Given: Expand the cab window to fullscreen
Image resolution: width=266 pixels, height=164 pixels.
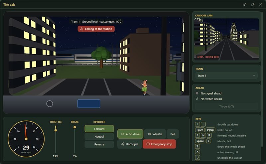Looking at the screenshot, I should [x=245, y=5].
